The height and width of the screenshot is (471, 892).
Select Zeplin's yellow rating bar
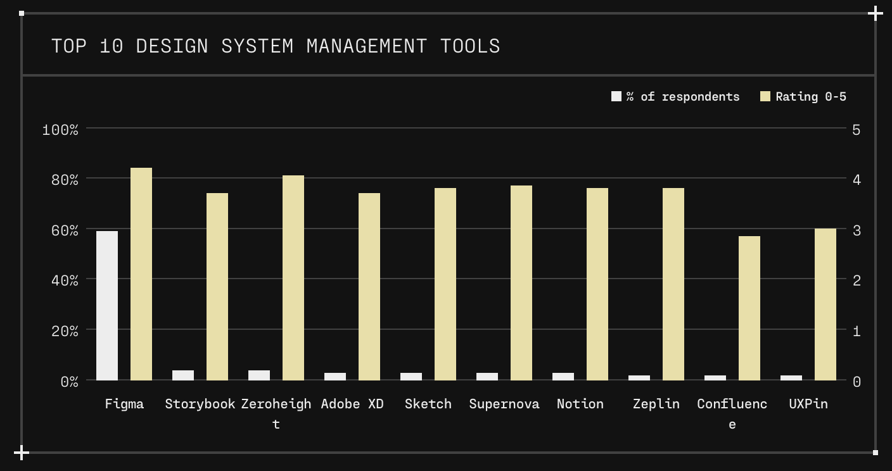[673, 284]
